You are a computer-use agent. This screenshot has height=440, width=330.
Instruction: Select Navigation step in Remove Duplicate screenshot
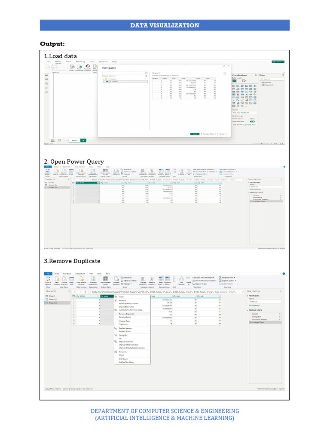[257, 317]
